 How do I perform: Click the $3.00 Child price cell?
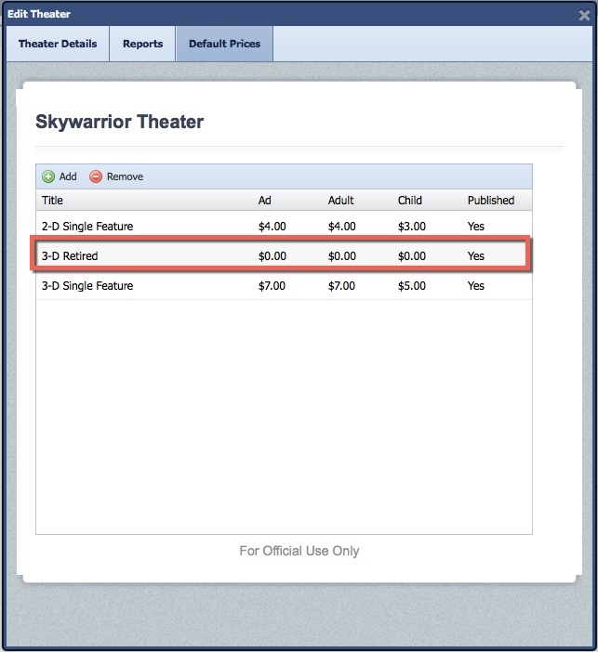(411, 226)
